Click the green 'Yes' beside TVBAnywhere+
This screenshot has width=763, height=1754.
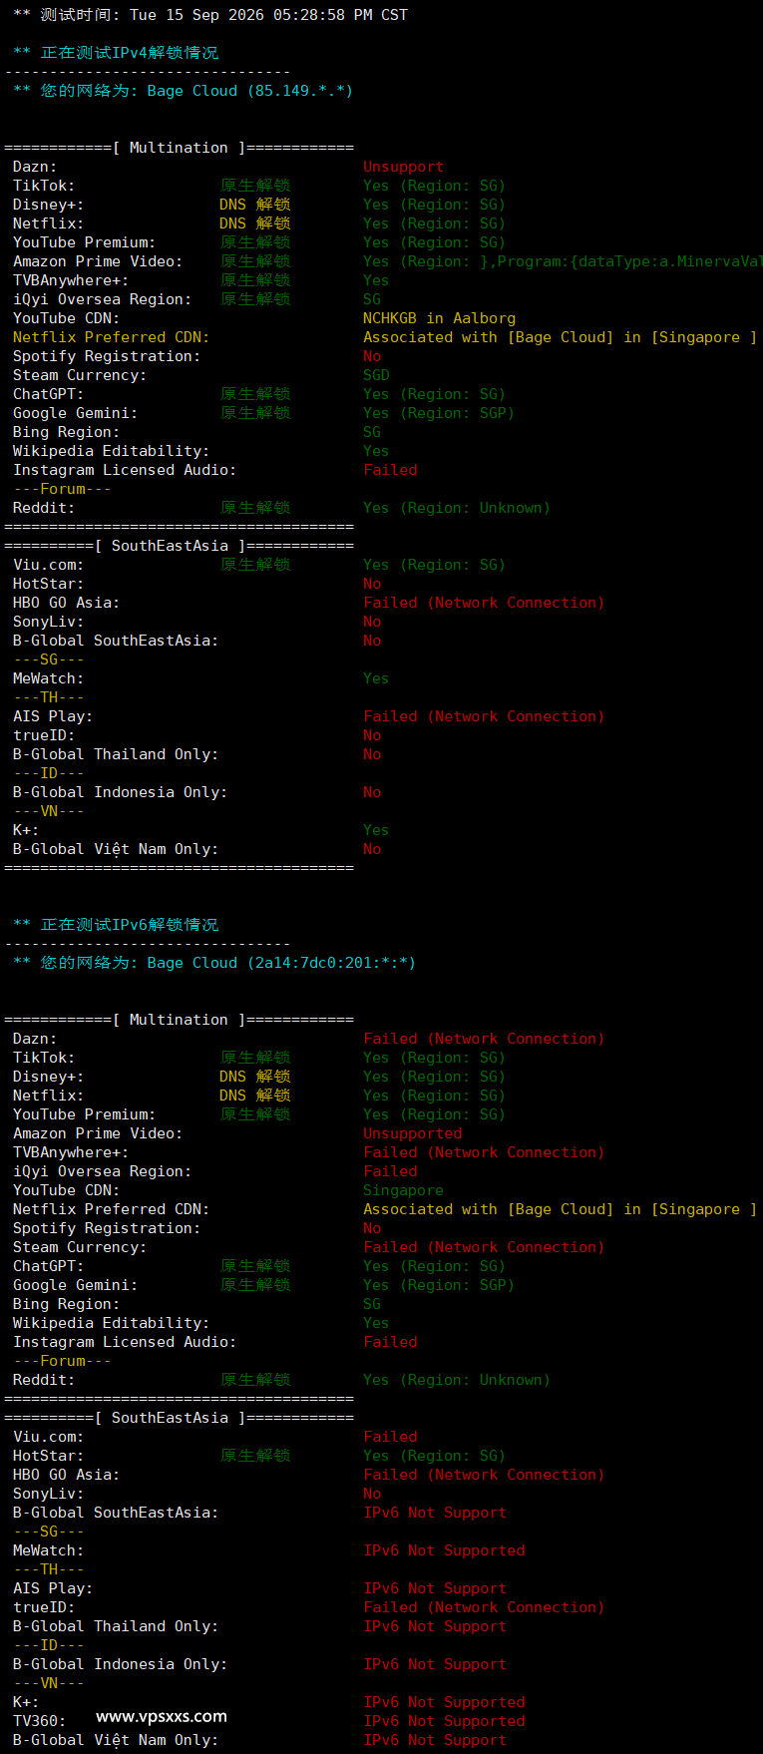376,280
